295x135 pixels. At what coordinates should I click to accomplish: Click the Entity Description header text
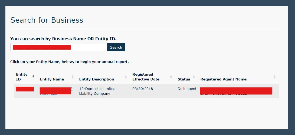[x=97, y=79]
